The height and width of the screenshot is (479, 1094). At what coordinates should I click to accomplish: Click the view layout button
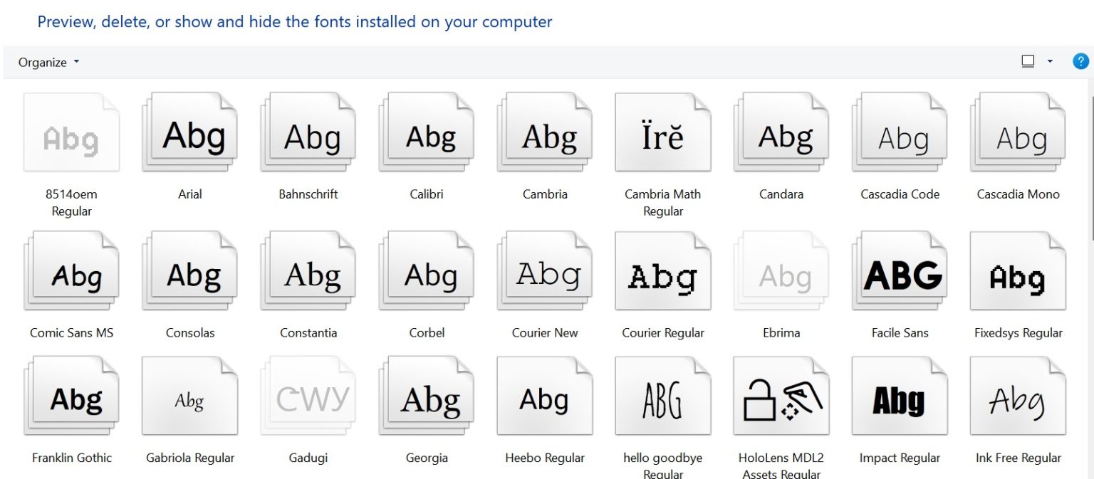[1028, 61]
